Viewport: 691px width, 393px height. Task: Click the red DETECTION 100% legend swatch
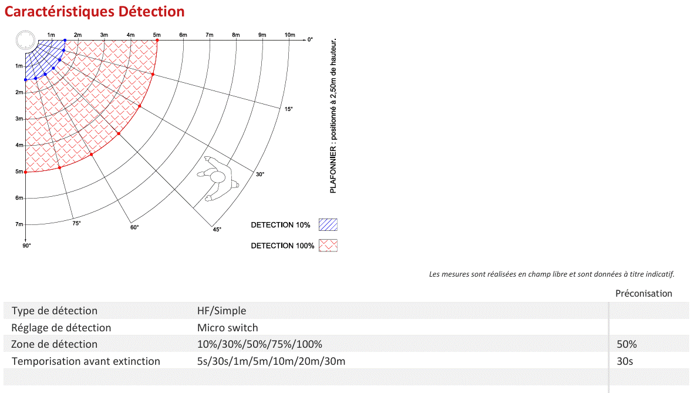[328, 245]
